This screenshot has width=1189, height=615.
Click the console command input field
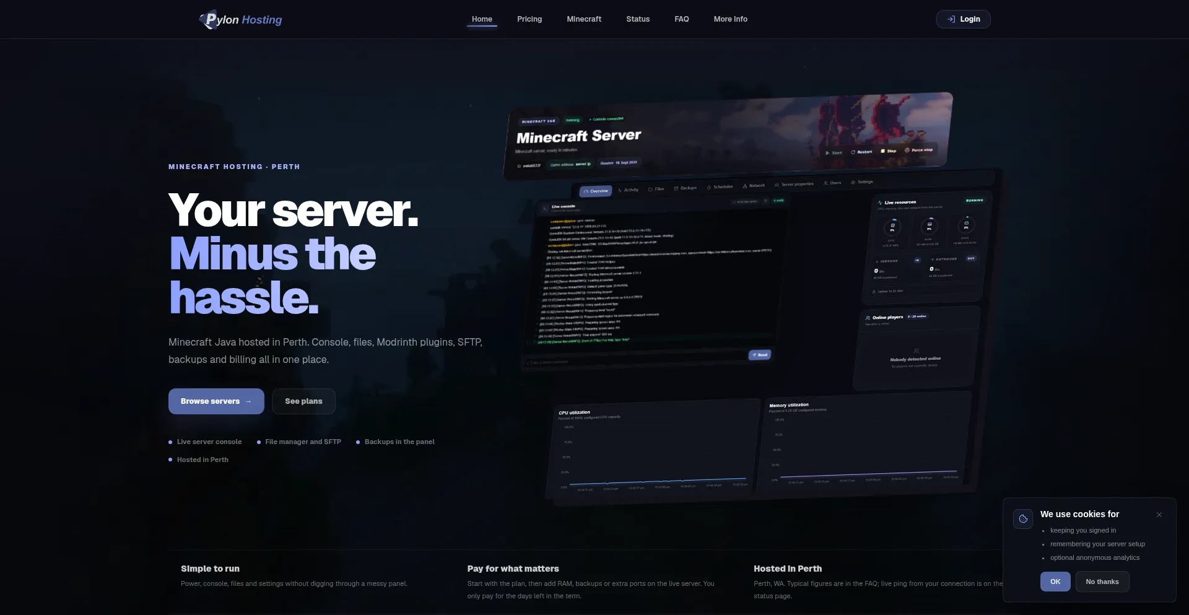pyautogui.click(x=635, y=360)
